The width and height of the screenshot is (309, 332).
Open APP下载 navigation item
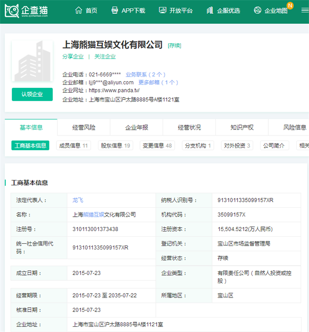coord(133,11)
